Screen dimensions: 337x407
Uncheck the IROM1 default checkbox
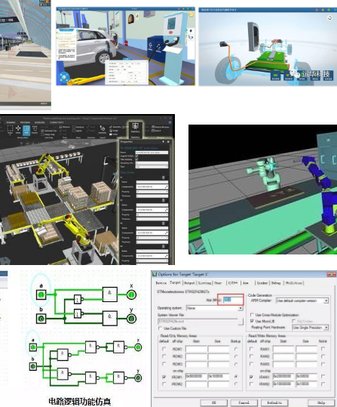(164, 377)
